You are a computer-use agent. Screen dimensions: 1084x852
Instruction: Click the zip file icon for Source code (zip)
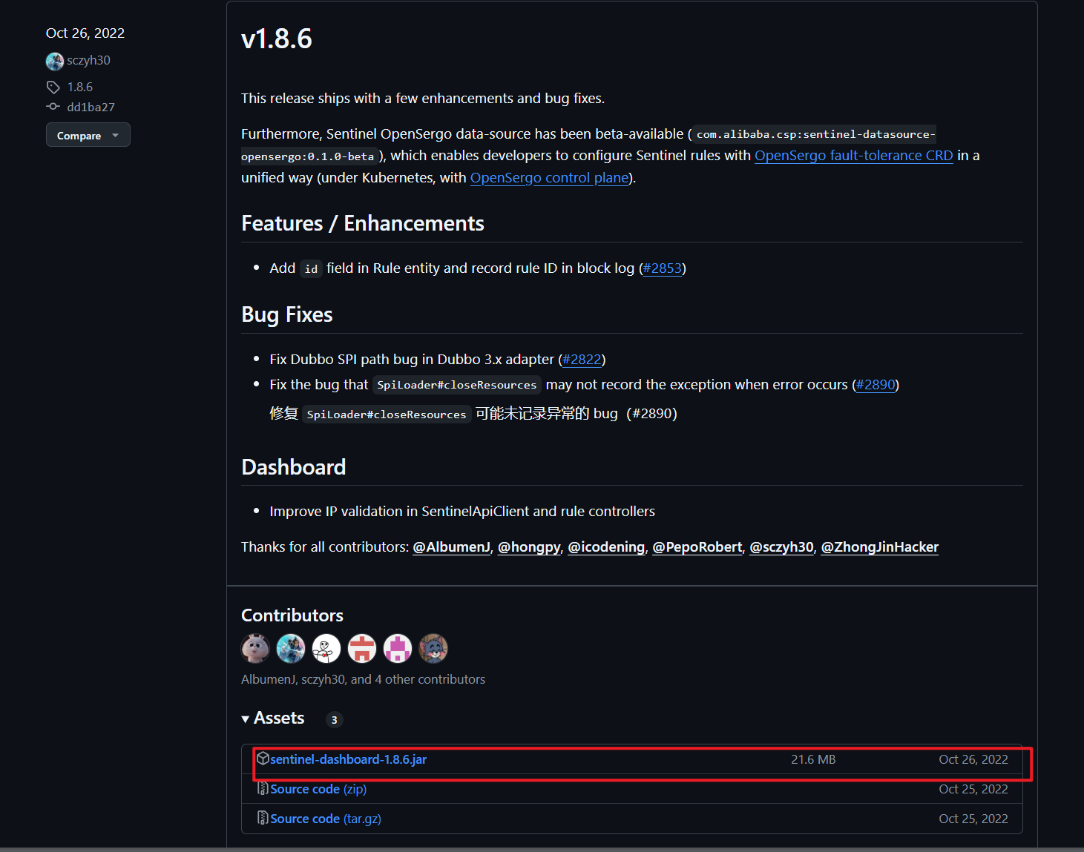263,788
